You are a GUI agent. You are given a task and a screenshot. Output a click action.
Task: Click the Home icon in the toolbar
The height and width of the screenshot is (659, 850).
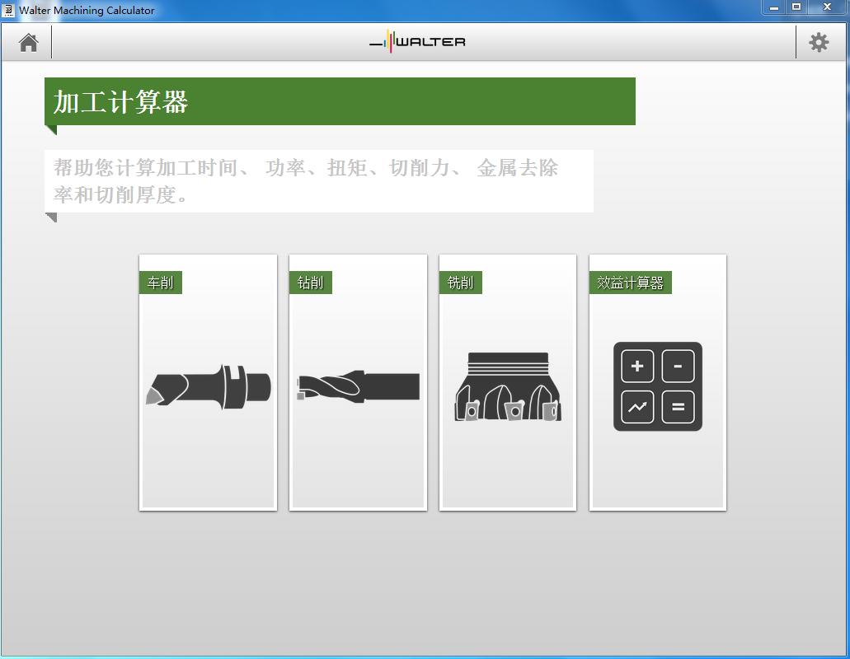point(26,41)
